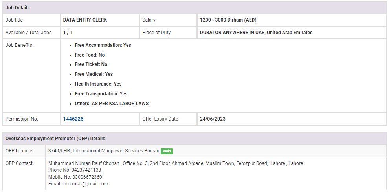389x192 pixels.
Task: Click the Free Accommodation: Yes benefit
Action: click(x=103, y=45)
